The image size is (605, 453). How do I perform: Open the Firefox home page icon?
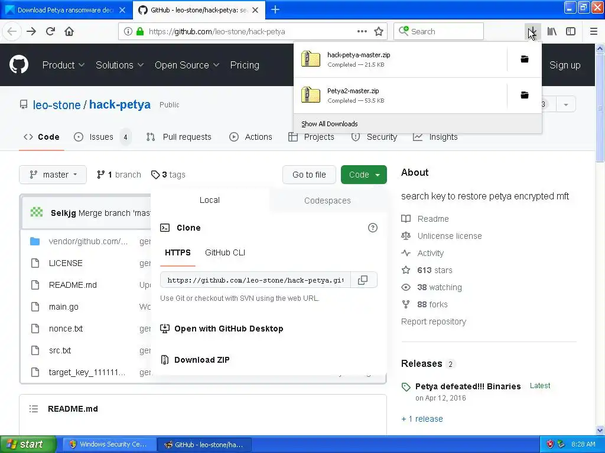[x=69, y=31]
